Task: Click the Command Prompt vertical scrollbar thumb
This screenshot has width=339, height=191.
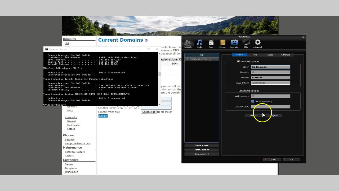Action: (159, 74)
